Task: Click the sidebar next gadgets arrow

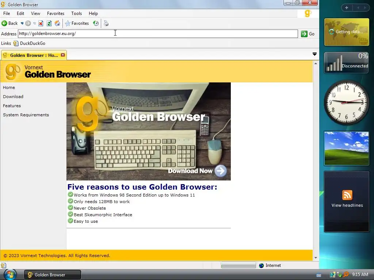Action: (x=365, y=8)
